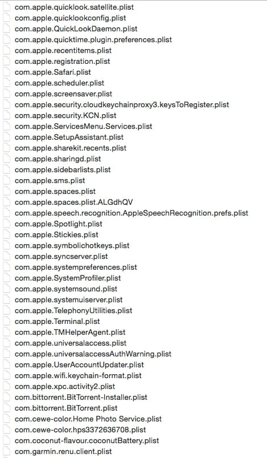This screenshot has height=458, width=267.
Task: Select the icon next to com.apple.quicklook.satellite.plist
Action: coord(6,7)
